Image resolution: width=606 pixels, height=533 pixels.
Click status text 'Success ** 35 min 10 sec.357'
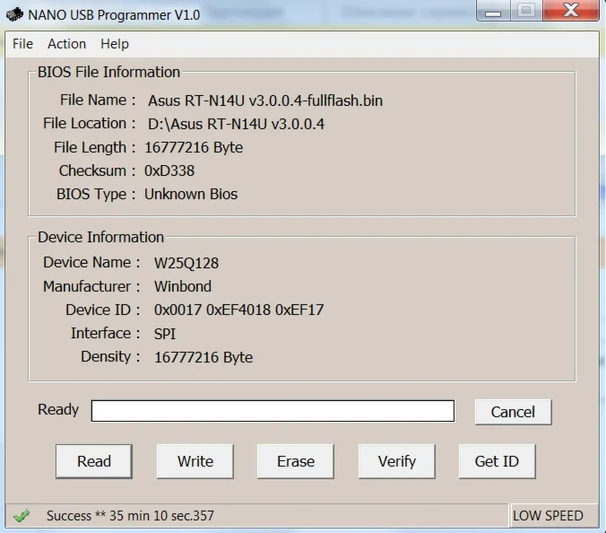pyautogui.click(x=130, y=516)
